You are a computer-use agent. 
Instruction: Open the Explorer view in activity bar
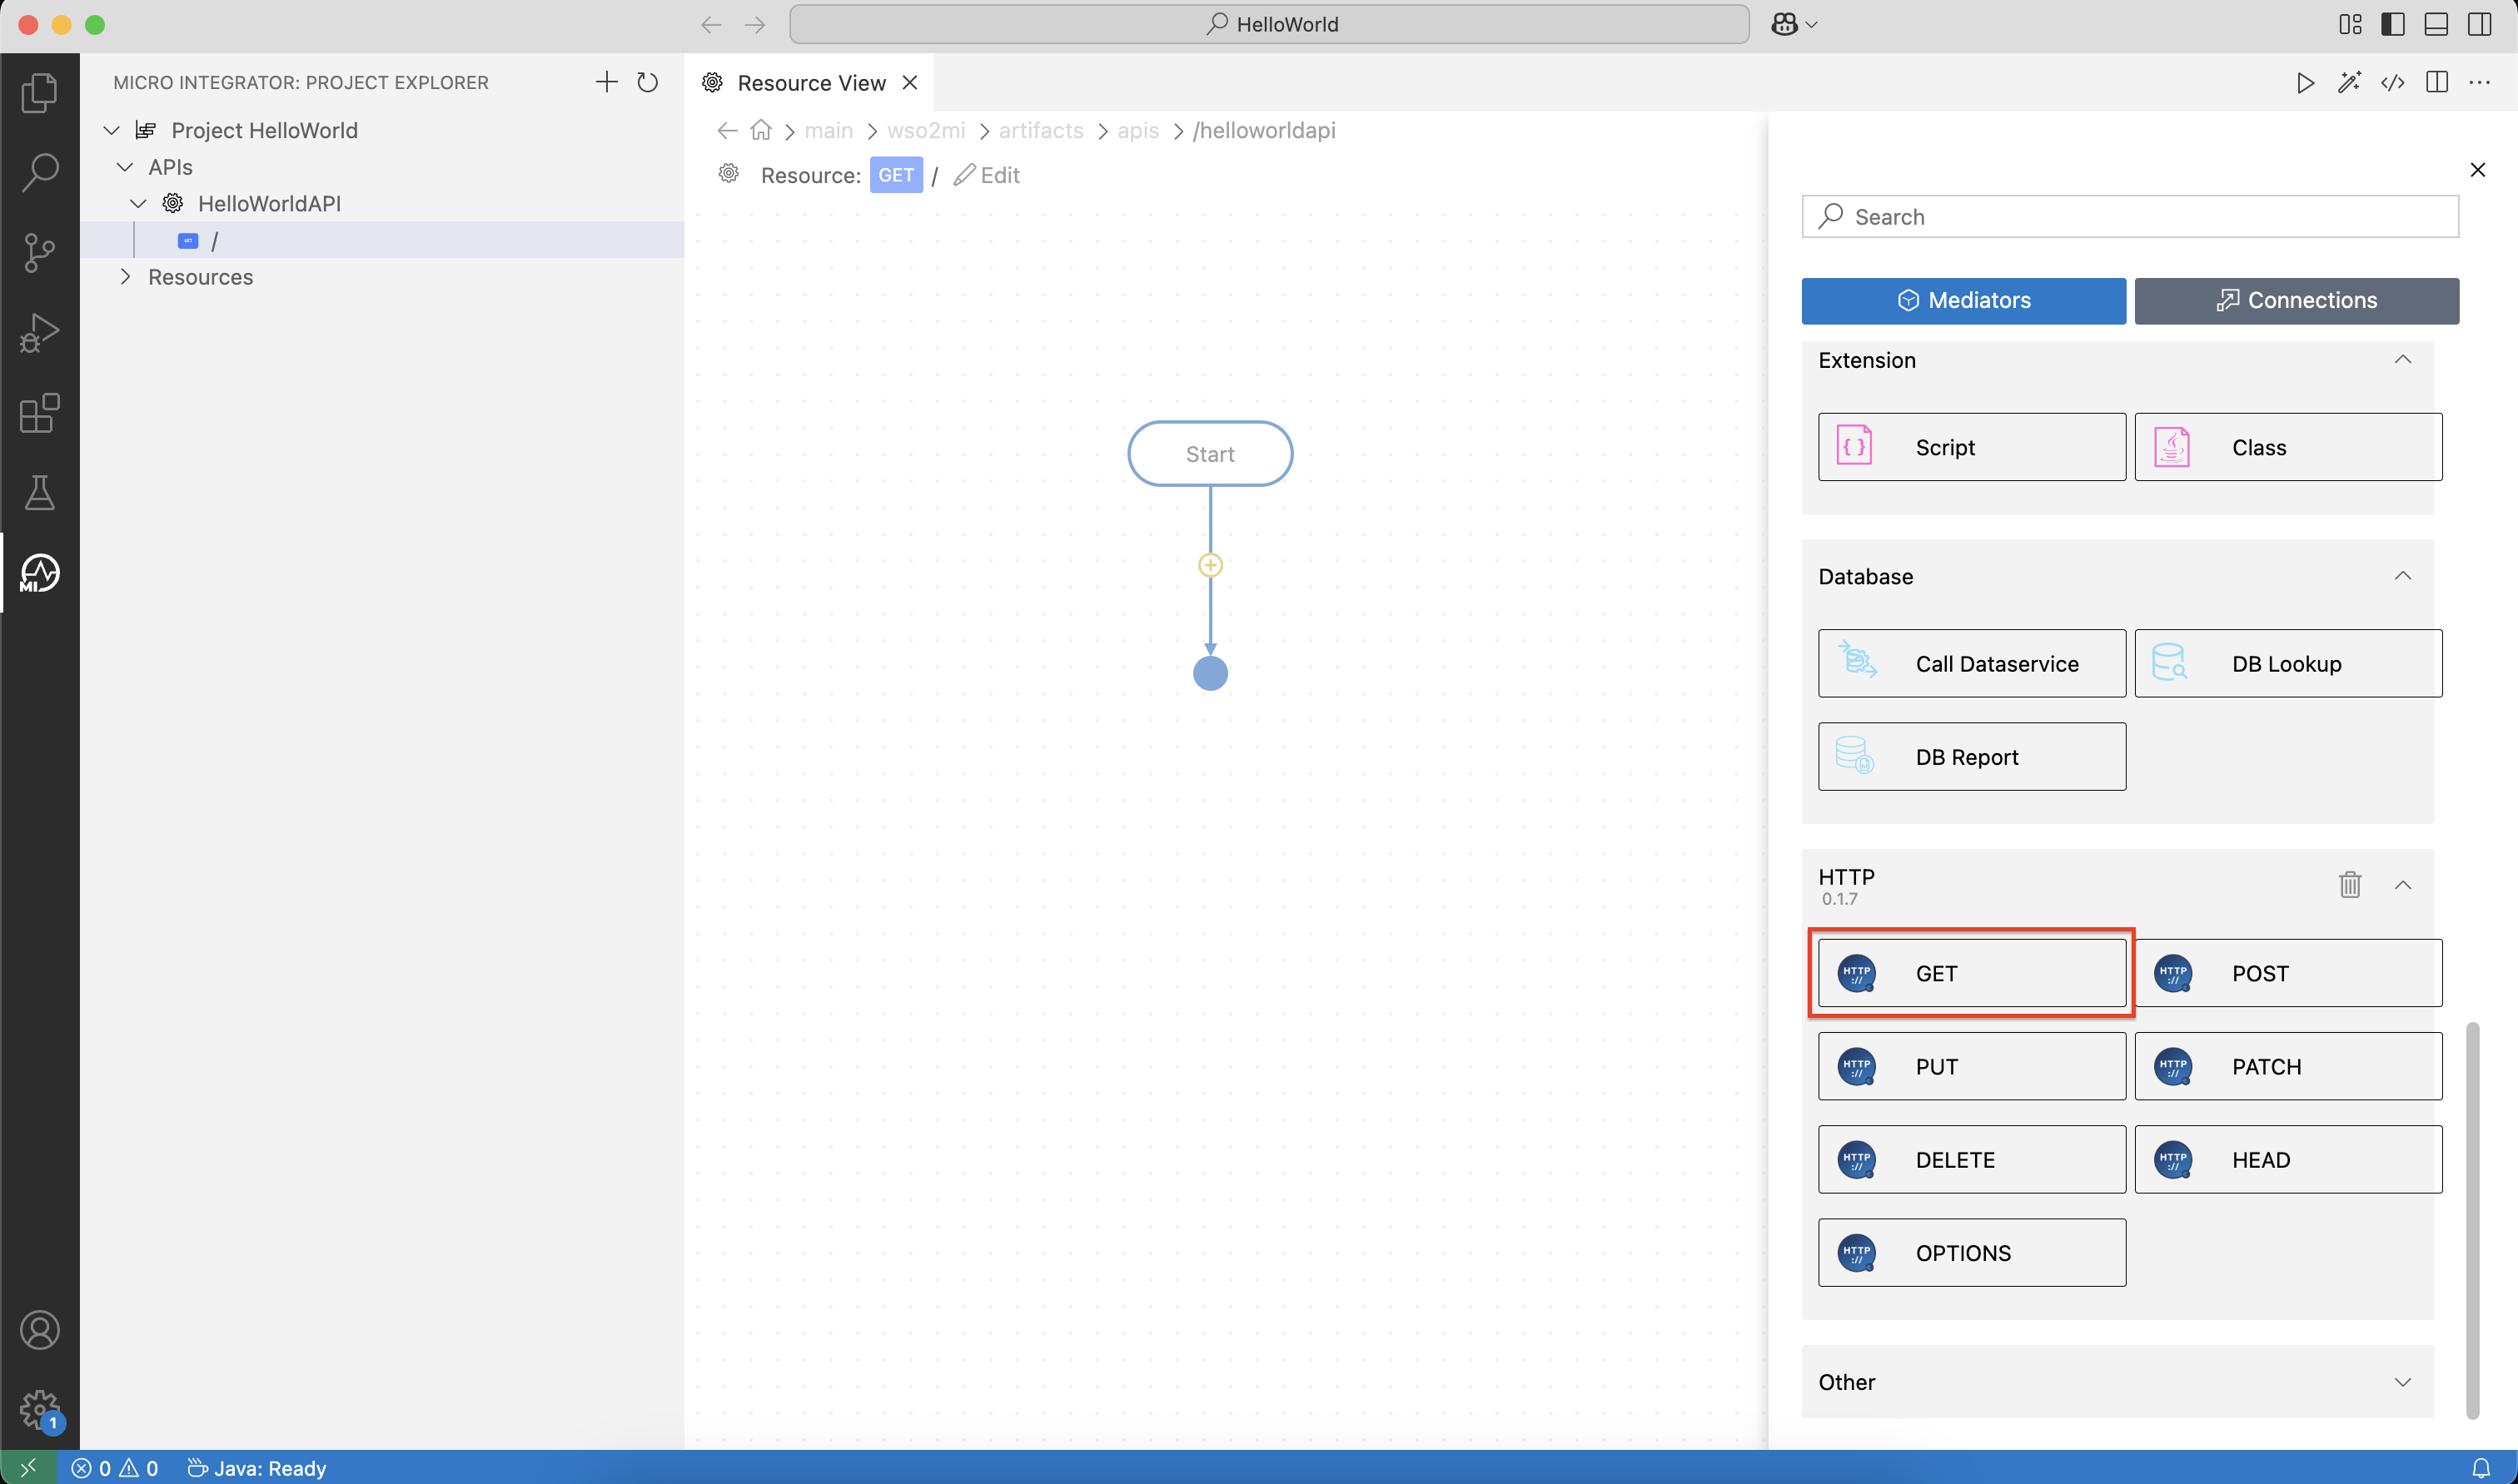[x=39, y=93]
